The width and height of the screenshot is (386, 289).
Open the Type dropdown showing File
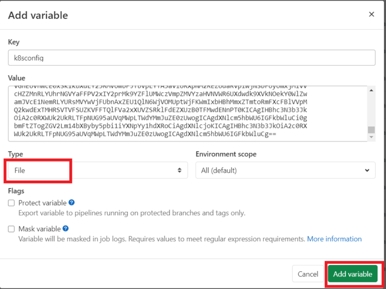(95, 171)
